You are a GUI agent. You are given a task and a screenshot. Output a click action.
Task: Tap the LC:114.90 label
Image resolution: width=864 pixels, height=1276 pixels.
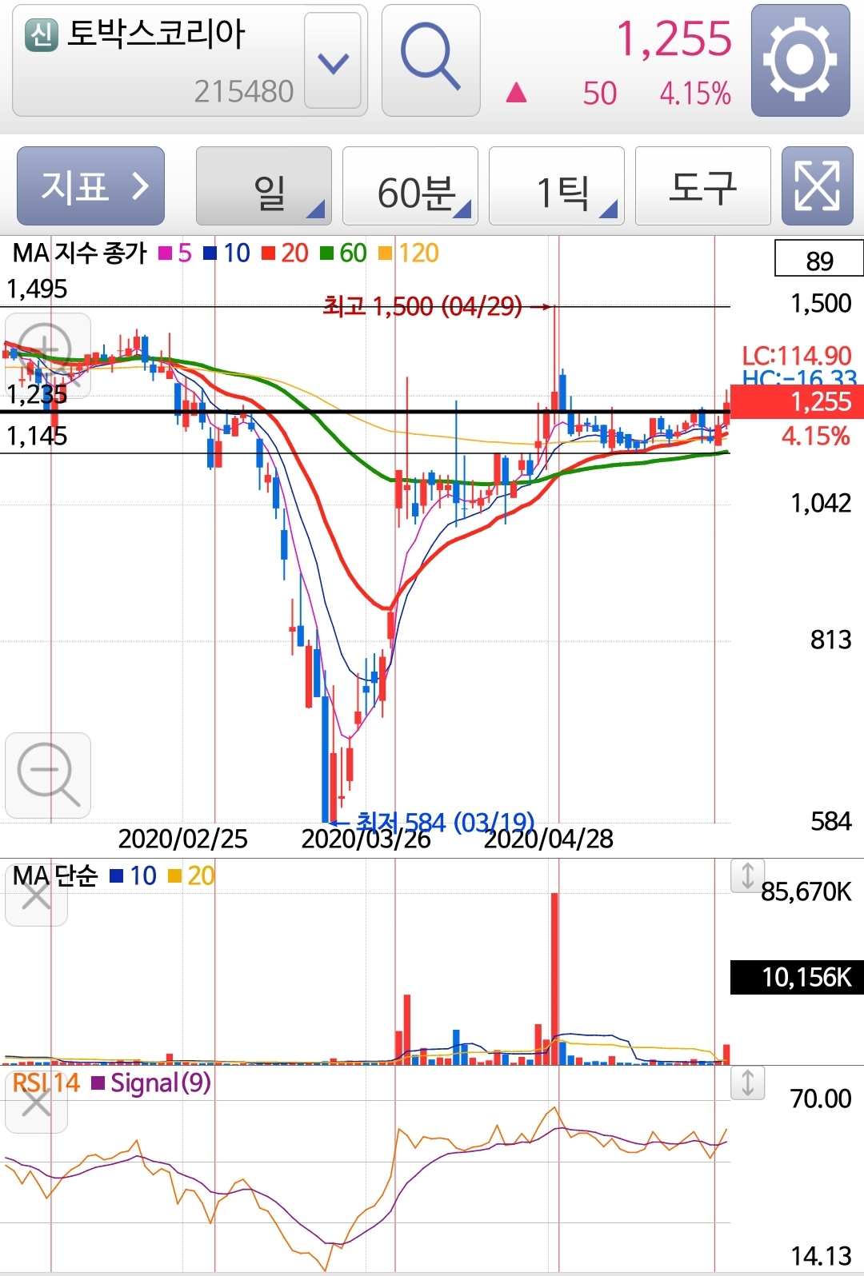click(x=797, y=356)
